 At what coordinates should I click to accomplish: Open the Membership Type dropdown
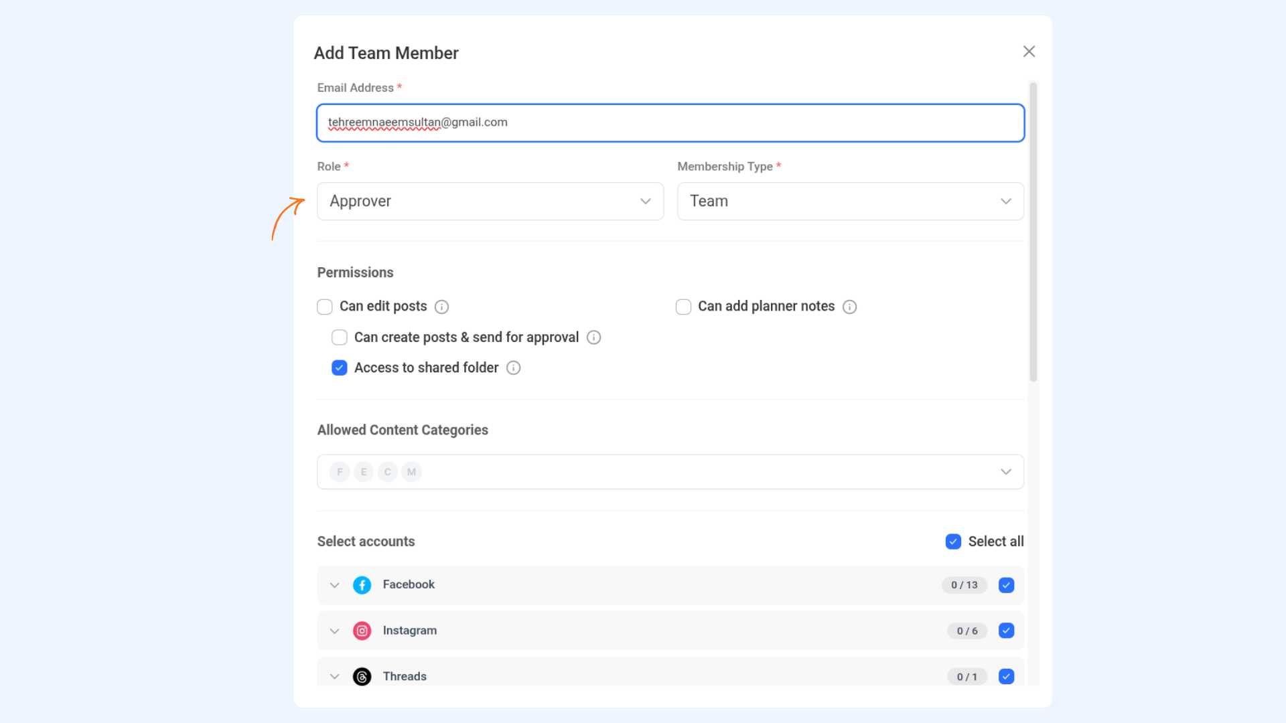[850, 201]
